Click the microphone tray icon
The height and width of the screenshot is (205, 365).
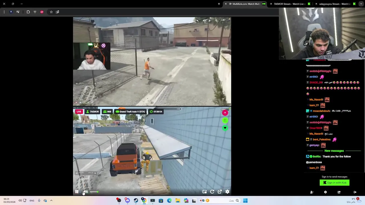click(39, 201)
